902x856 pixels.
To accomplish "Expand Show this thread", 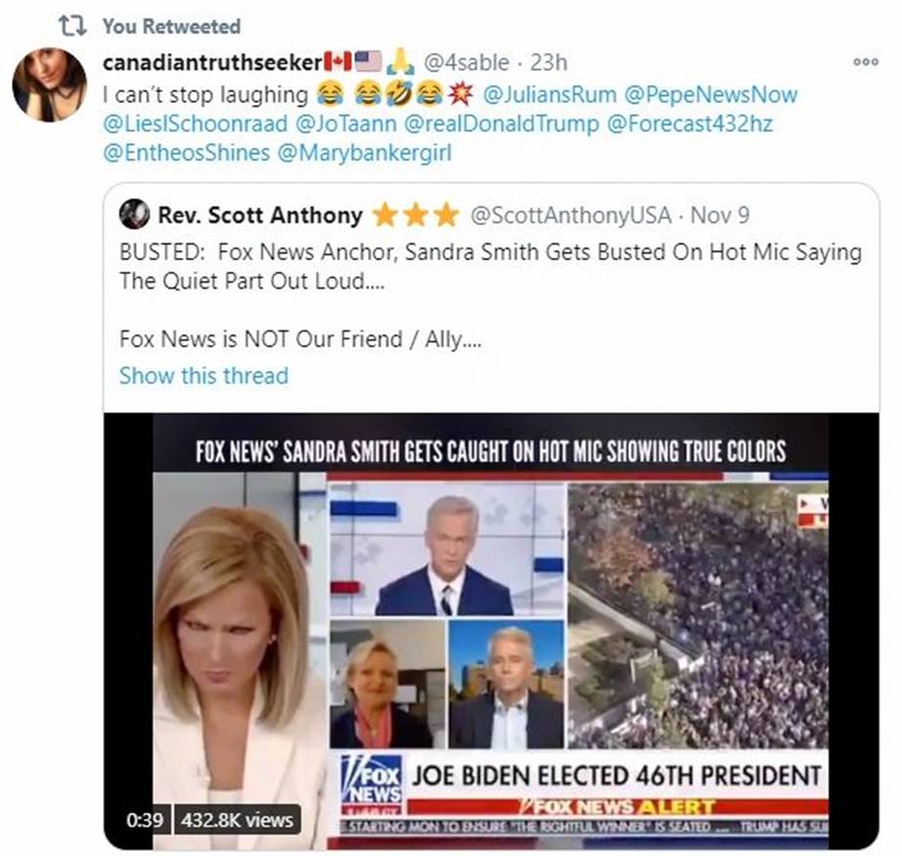I will (x=203, y=376).
